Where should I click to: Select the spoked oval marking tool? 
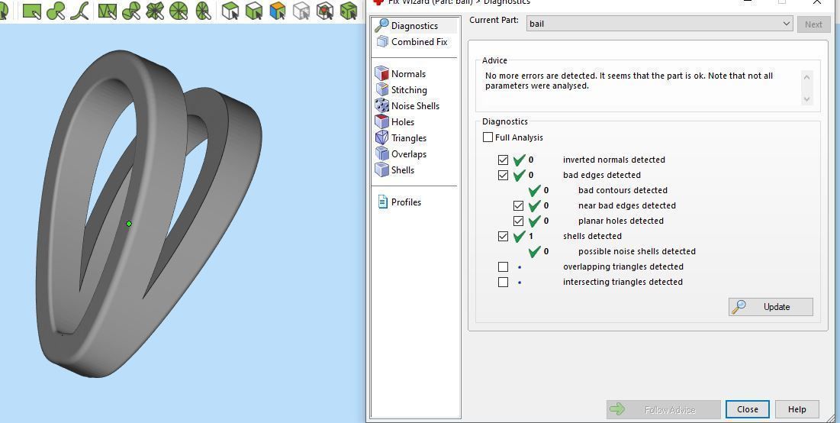(203, 11)
